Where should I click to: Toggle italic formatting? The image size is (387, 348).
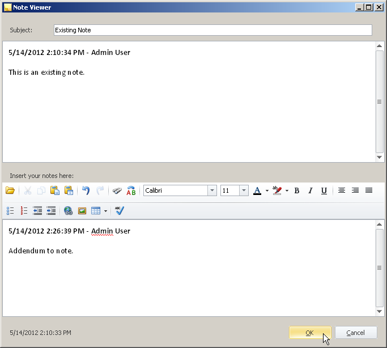click(310, 191)
